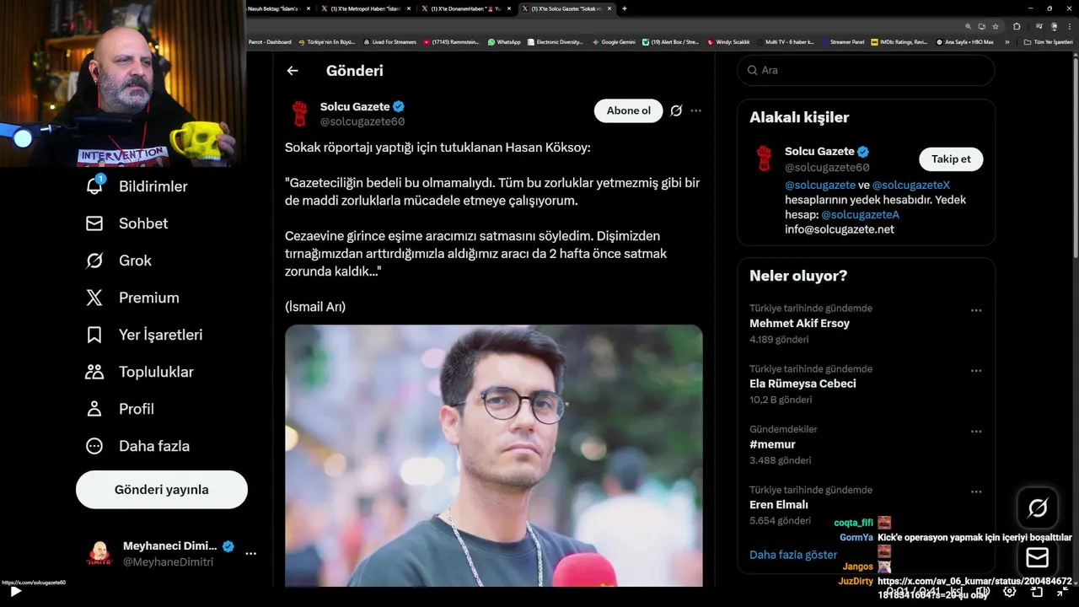Open Alert Box bookmark
The width and height of the screenshot is (1079, 607).
pyautogui.click(x=670, y=41)
